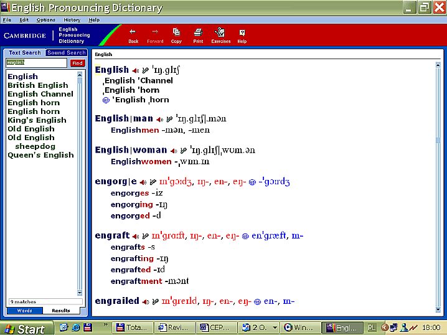447x335 pixels.
Task: Click the headword English|man
Action: pyautogui.click(x=124, y=118)
